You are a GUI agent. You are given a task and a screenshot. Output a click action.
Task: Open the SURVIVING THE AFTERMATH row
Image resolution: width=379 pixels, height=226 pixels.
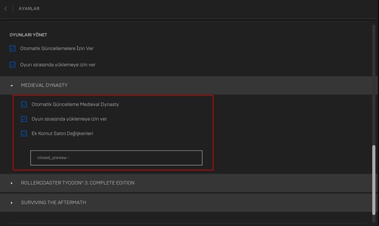tap(53, 202)
